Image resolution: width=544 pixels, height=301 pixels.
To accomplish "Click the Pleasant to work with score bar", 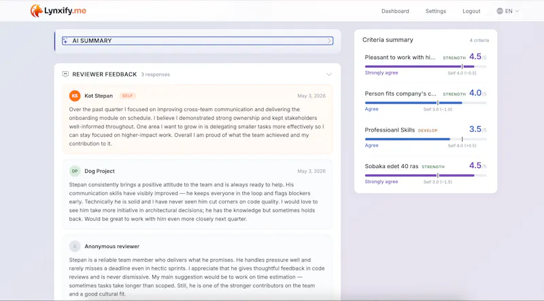I will point(426,66).
